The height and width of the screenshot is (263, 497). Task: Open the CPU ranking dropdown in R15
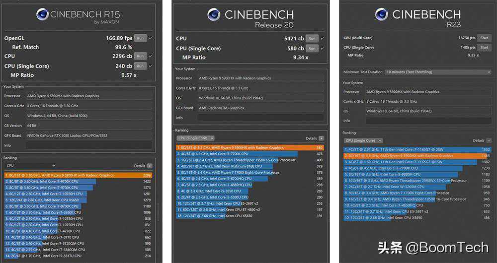[x=30, y=166]
